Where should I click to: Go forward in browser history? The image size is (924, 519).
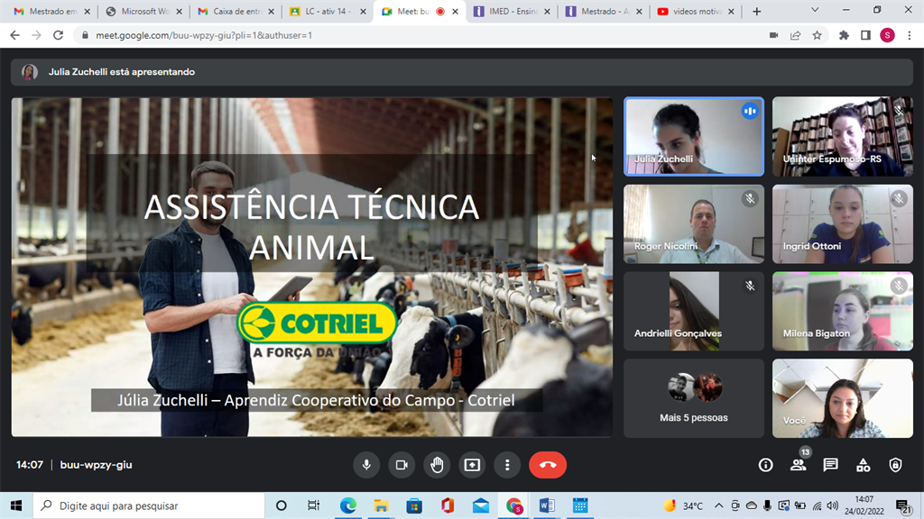[36, 35]
